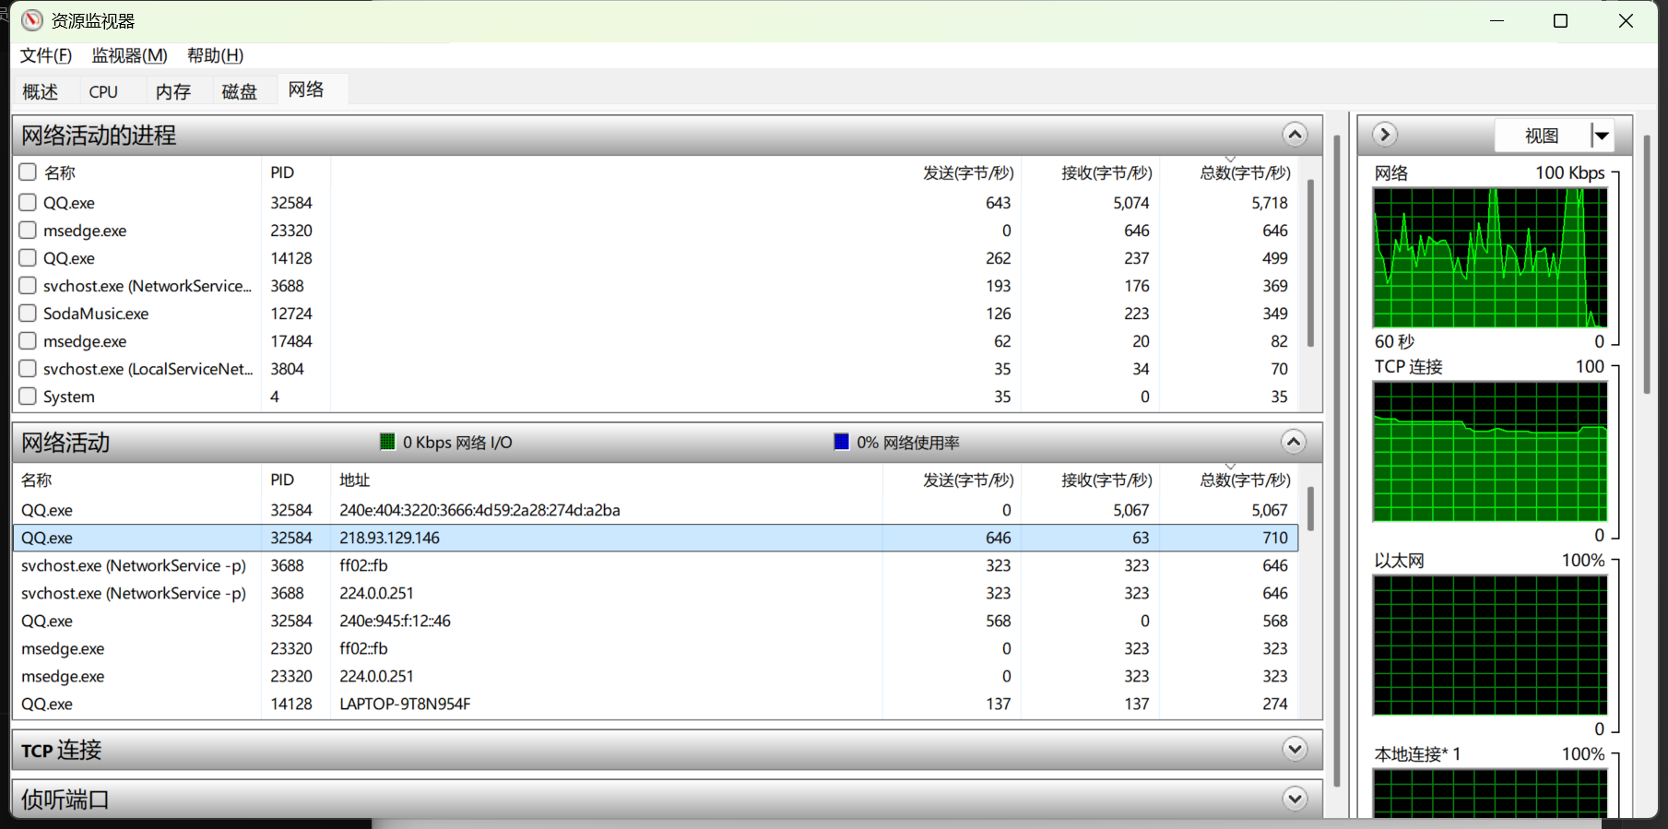The width and height of the screenshot is (1668, 829).
Task: Click the 本地连接* 1 graph label
Action: click(x=1417, y=754)
